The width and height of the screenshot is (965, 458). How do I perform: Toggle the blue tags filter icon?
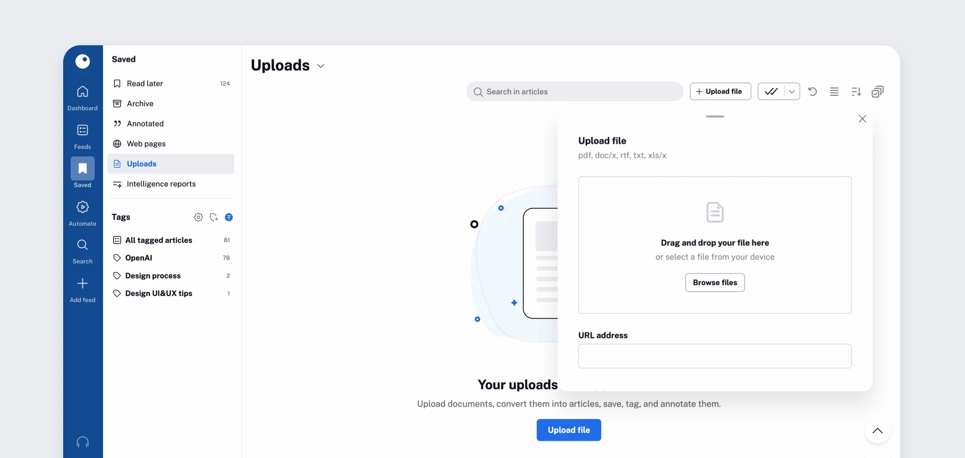point(229,217)
